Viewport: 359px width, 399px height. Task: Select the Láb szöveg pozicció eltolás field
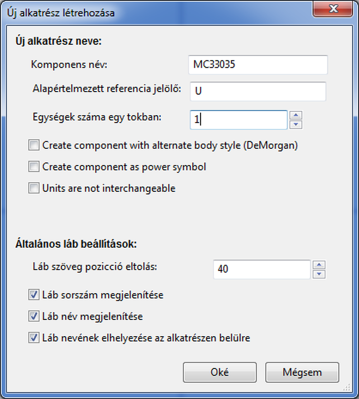click(x=262, y=269)
